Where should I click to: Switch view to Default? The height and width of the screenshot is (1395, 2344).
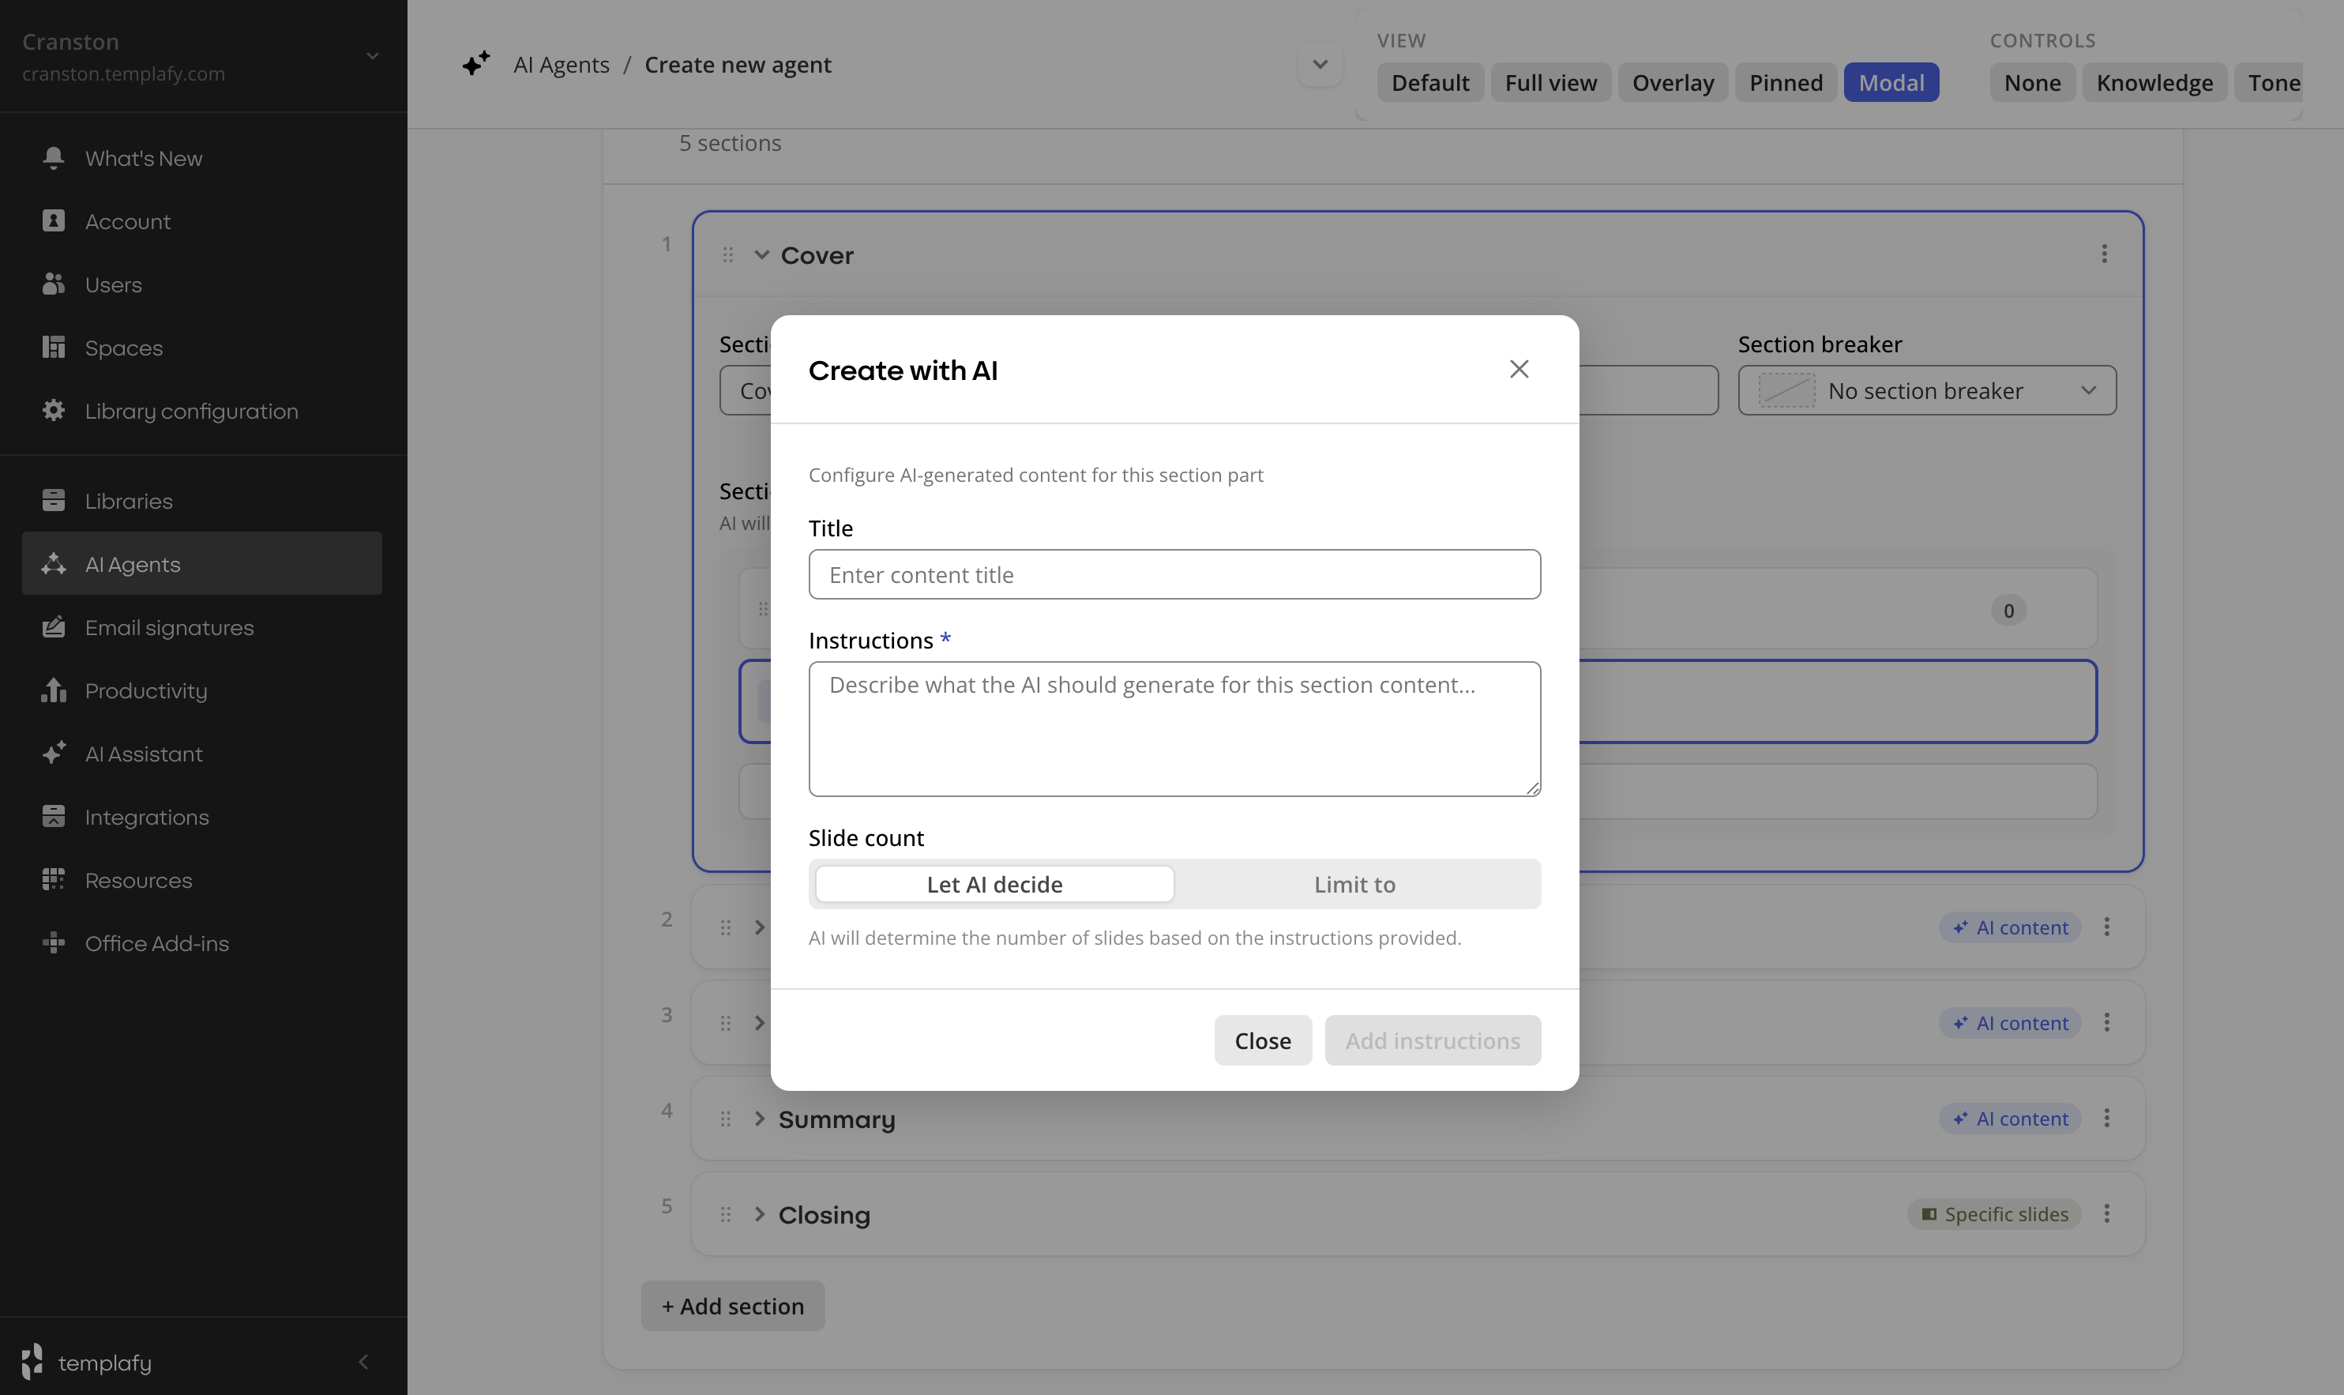pos(1429,82)
